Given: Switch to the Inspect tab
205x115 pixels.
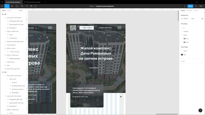Looking at the screenshot, I should 196,11.
